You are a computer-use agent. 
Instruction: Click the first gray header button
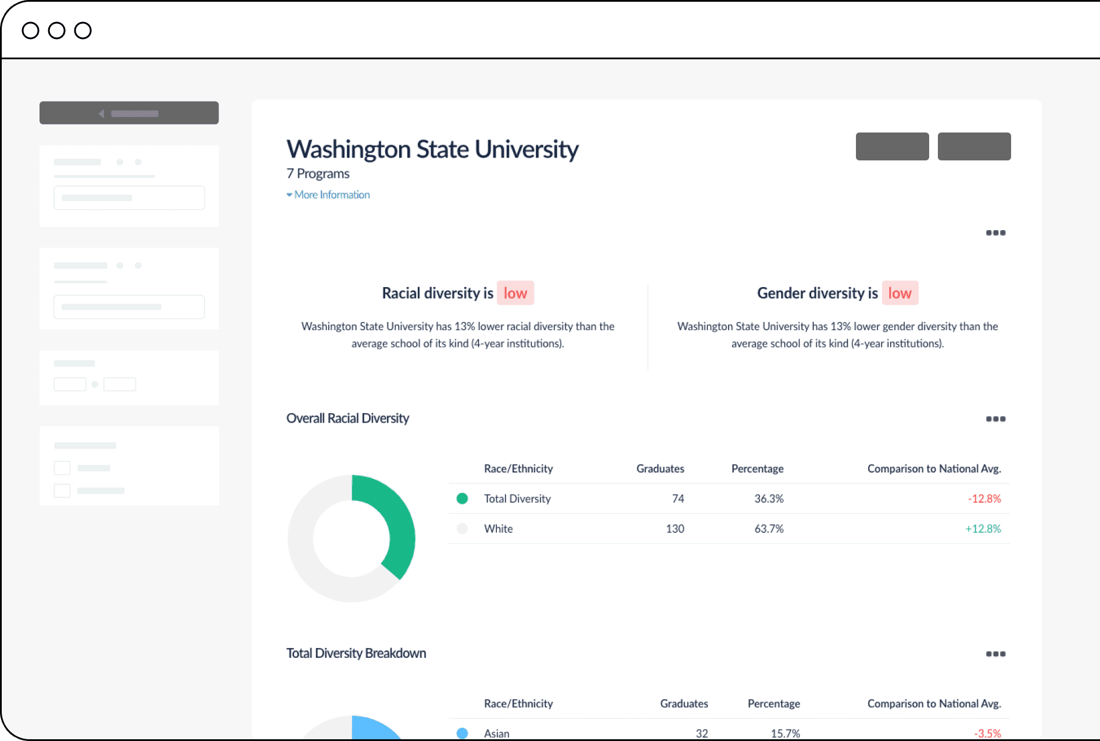[892, 146]
